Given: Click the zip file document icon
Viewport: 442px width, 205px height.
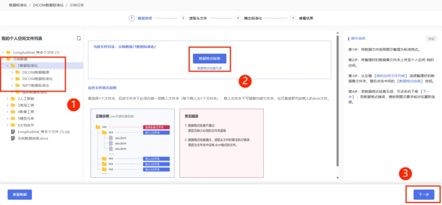Looking at the screenshot, I should tap(13, 132).
